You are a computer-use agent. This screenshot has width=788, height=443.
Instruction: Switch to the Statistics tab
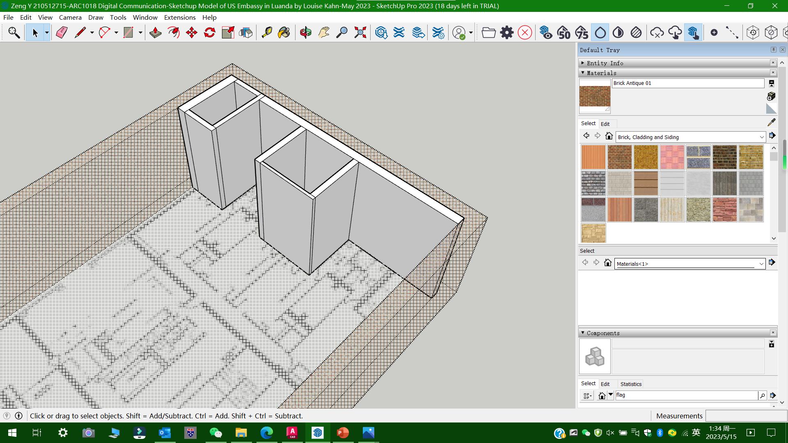[x=630, y=384]
